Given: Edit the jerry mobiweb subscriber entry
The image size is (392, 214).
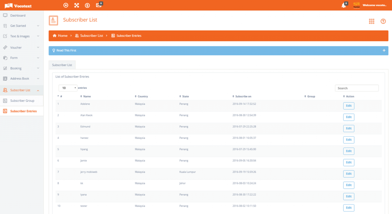Looking at the screenshot, I should click(348, 174).
